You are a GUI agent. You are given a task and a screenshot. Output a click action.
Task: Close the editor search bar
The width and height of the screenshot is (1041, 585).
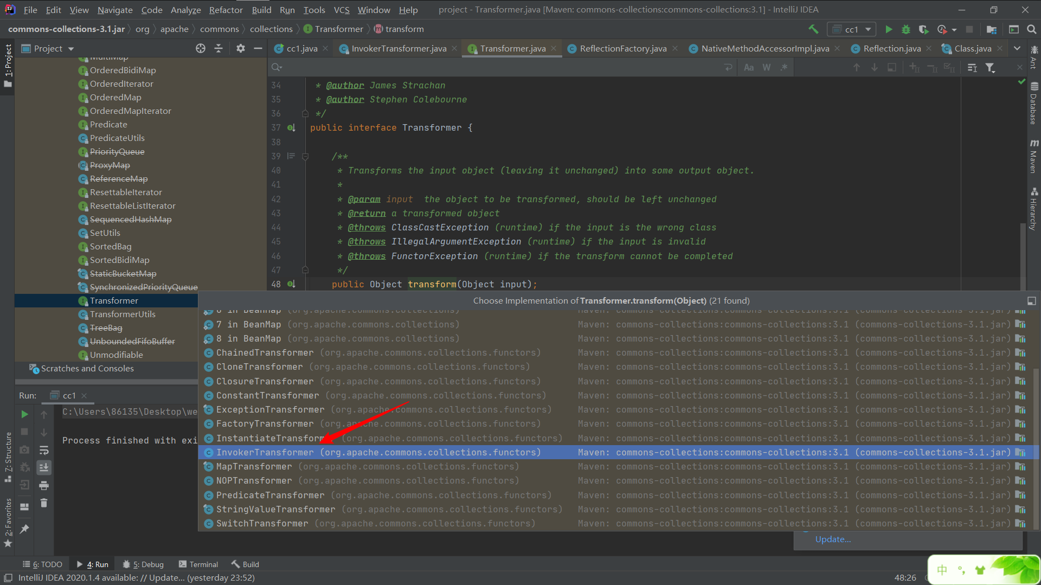click(x=1019, y=67)
